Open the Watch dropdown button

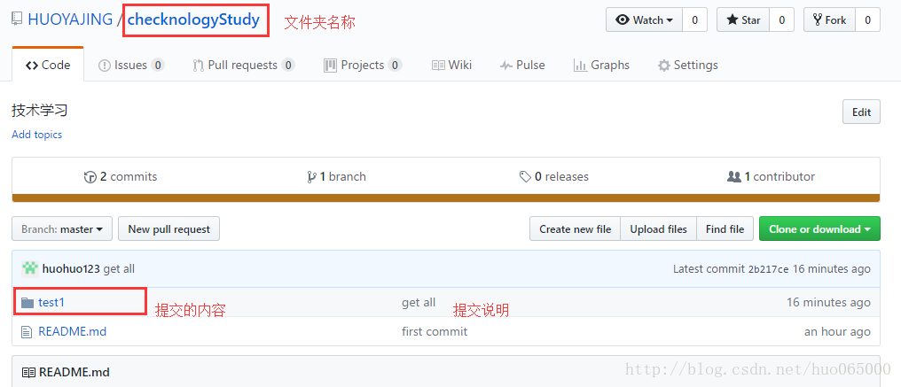644,20
